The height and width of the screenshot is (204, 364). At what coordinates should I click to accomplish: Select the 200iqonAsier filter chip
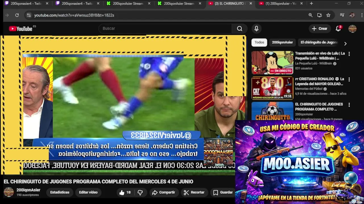click(282, 42)
